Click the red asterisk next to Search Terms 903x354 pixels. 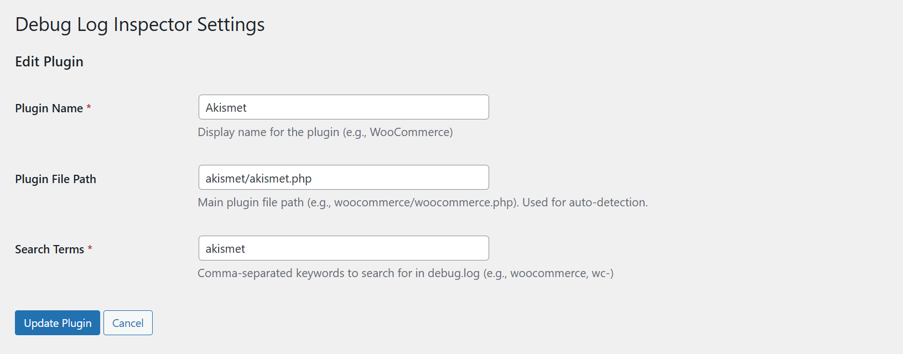90,249
